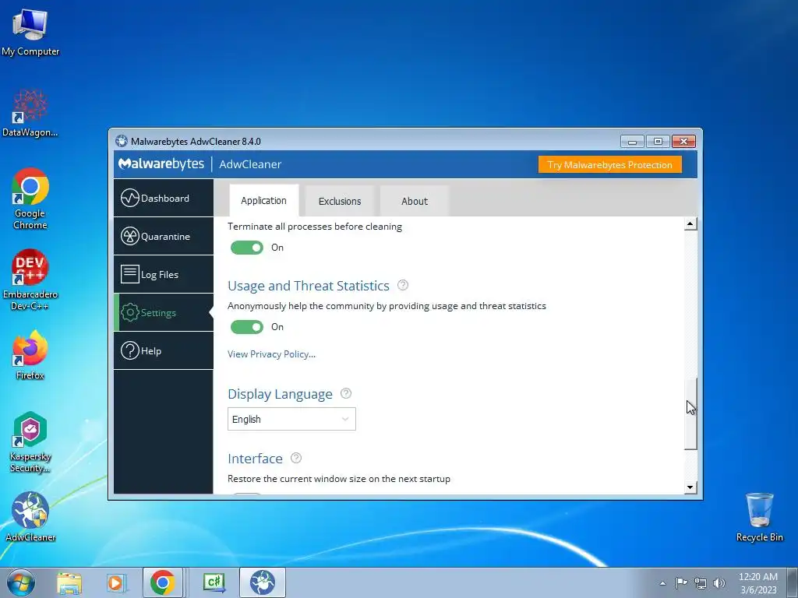Open the Quarantine sidebar section
Viewport: 798px width, 598px height.
click(164, 236)
